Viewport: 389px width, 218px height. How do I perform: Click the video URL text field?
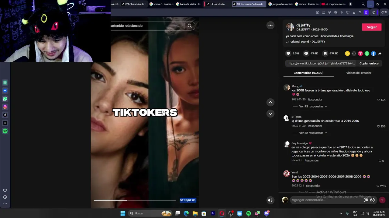tap(321, 63)
